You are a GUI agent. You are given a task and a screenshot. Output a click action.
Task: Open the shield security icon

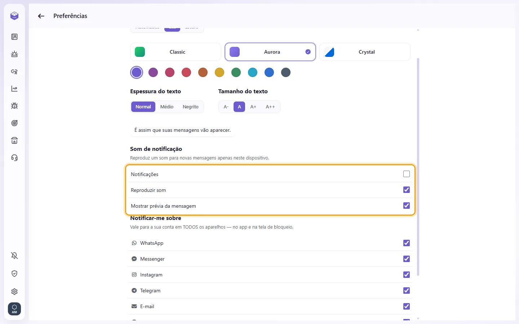pyautogui.click(x=14, y=274)
